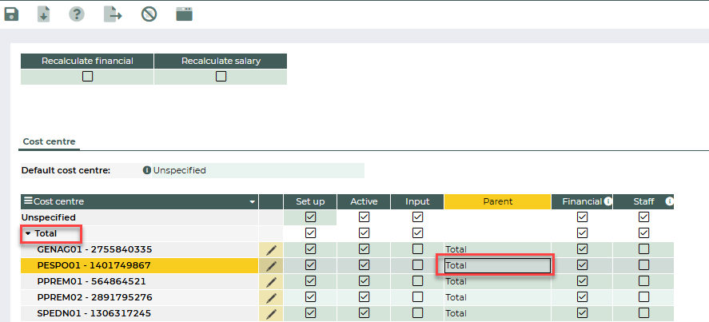Click the window panel icon in toolbar
709x322 pixels.
point(185,14)
